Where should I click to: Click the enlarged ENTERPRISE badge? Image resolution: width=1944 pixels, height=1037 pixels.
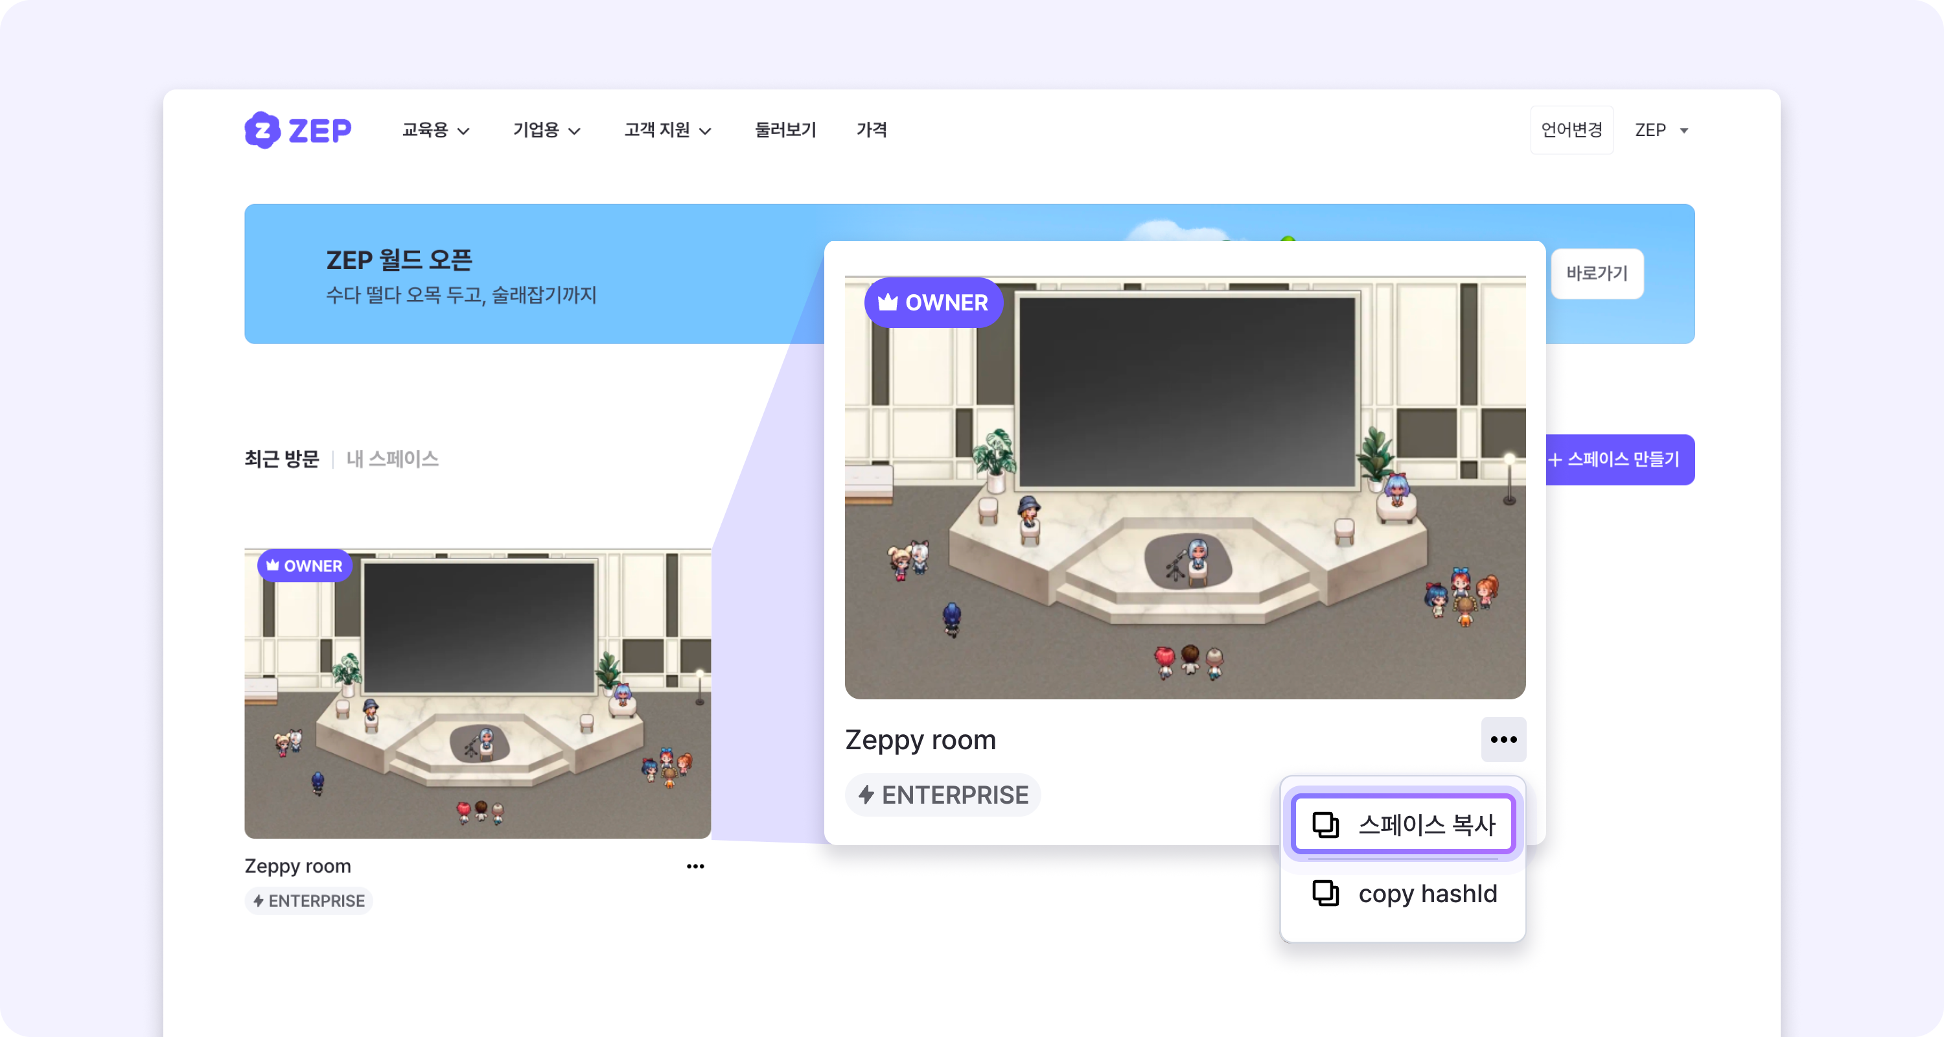943,795
